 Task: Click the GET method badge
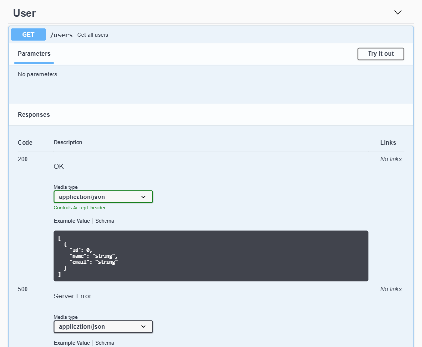[28, 34]
